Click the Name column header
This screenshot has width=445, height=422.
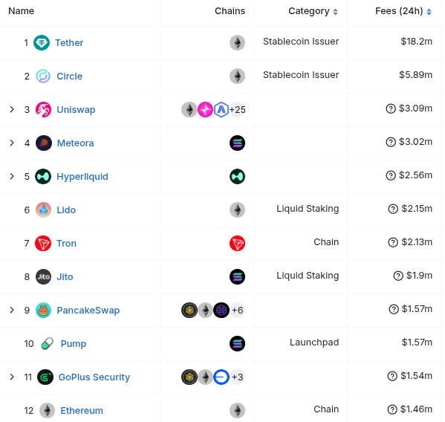pyautogui.click(x=22, y=11)
